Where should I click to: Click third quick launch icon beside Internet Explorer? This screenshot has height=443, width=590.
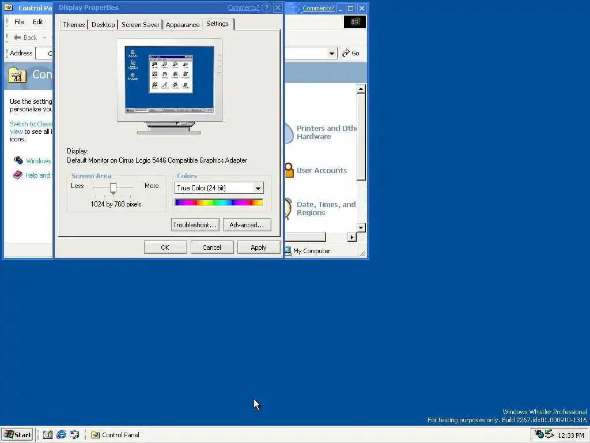74,435
